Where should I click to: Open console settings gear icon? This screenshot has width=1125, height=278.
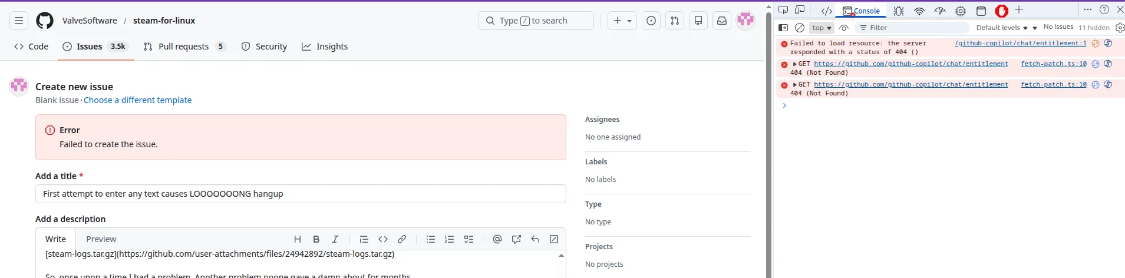pos(1120,28)
